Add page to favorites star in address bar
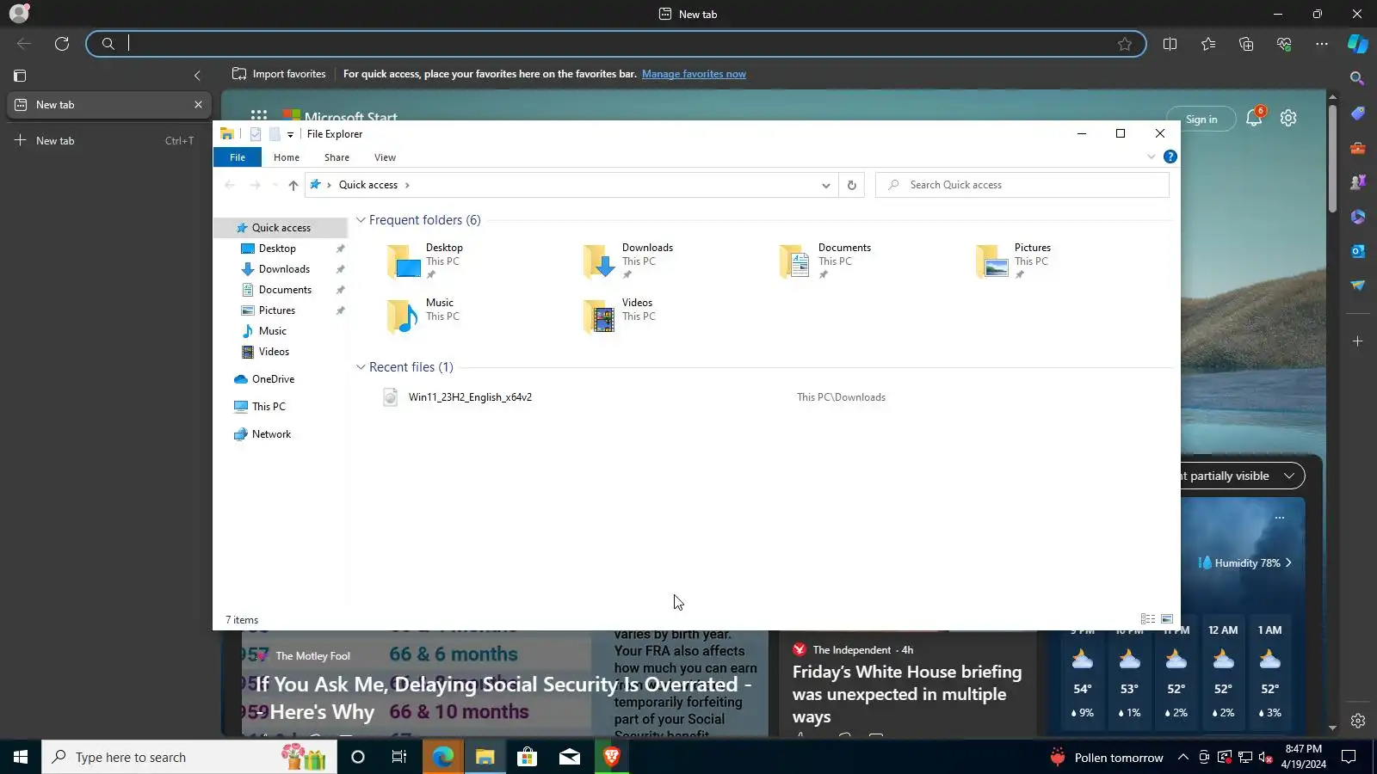 [1125, 44]
